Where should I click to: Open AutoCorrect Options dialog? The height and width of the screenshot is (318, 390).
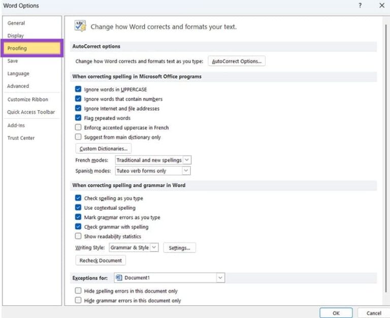pyautogui.click(x=237, y=61)
